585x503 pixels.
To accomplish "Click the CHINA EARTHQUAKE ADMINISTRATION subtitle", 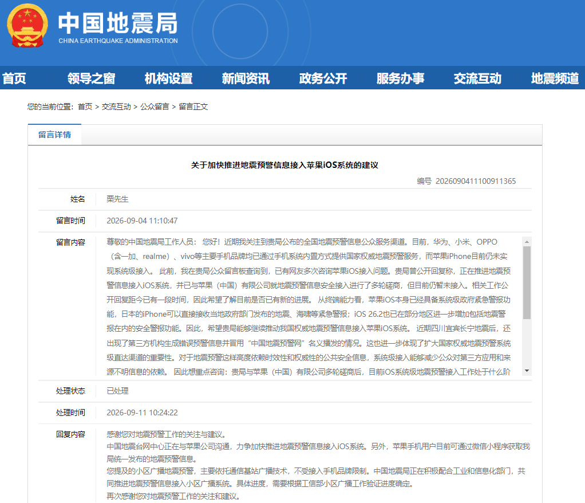I will click(118, 41).
